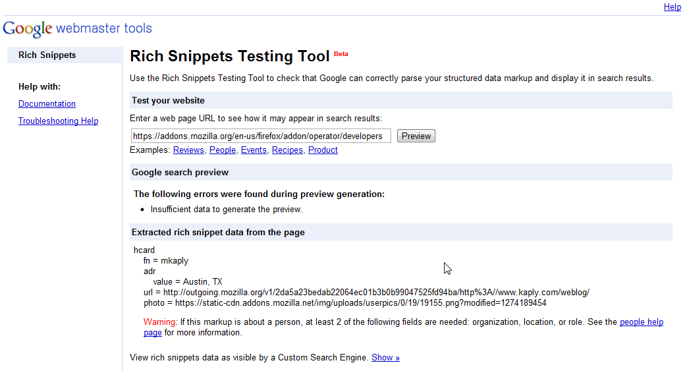Click the 'adr' text line
Image resolution: width=685 pixels, height=371 pixels.
click(150, 271)
